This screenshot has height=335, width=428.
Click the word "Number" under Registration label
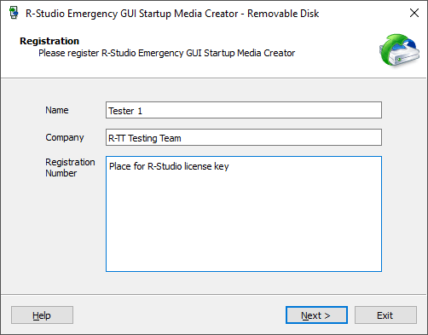(61, 173)
